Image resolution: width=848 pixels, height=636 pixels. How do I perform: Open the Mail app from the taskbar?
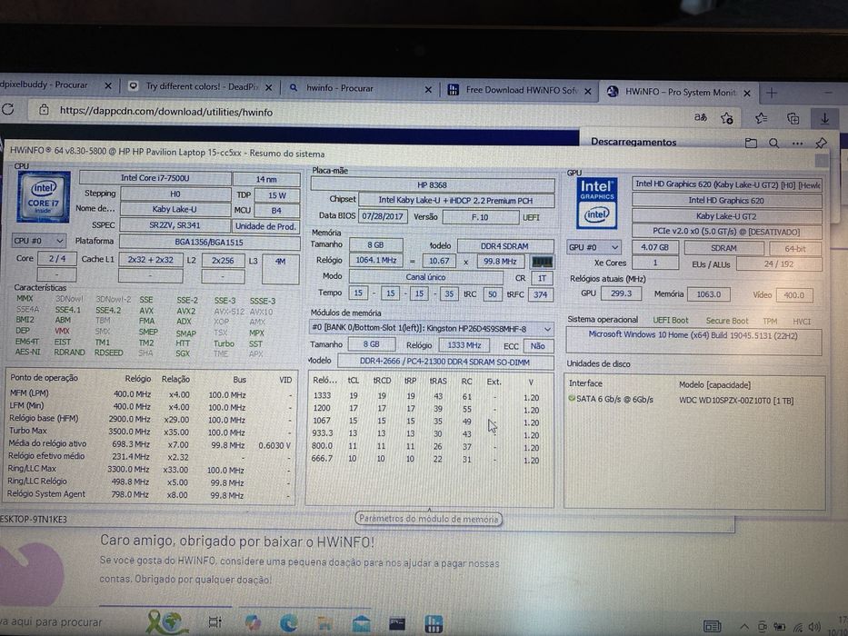pyautogui.click(x=361, y=623)
